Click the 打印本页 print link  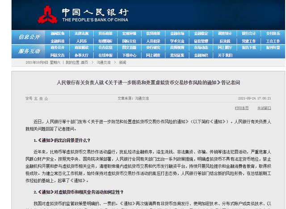[242, 108]
